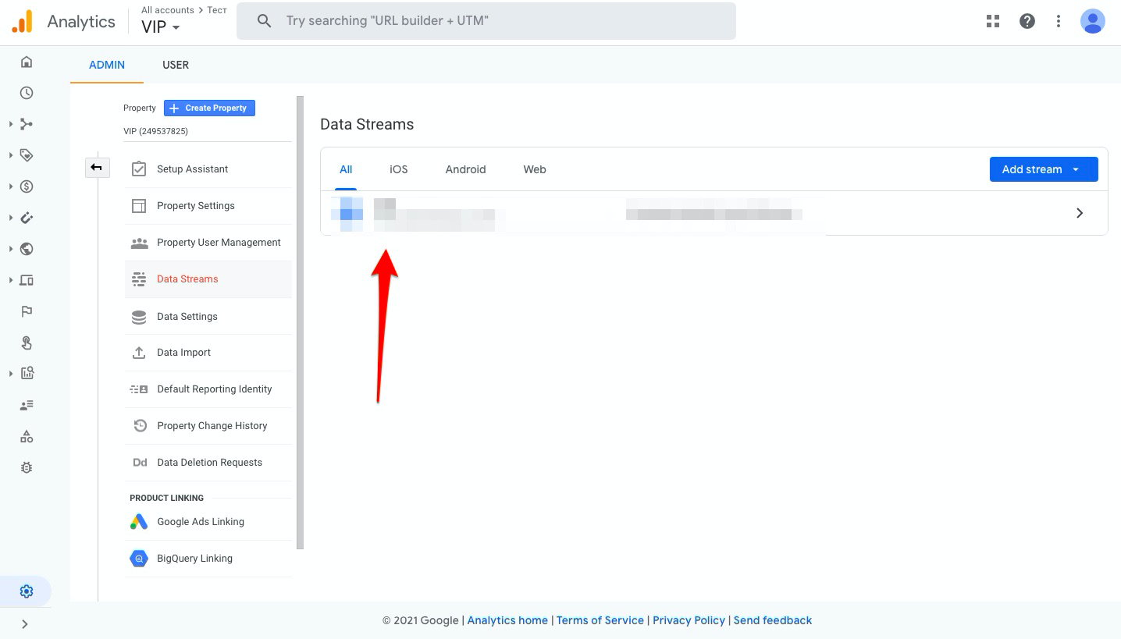Click the Send feedback link
This screenshot has width=1121, height=639.
[773, 620]
